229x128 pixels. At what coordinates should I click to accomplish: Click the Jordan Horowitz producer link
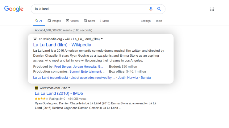pyautogui.click(x=85, y=66)
